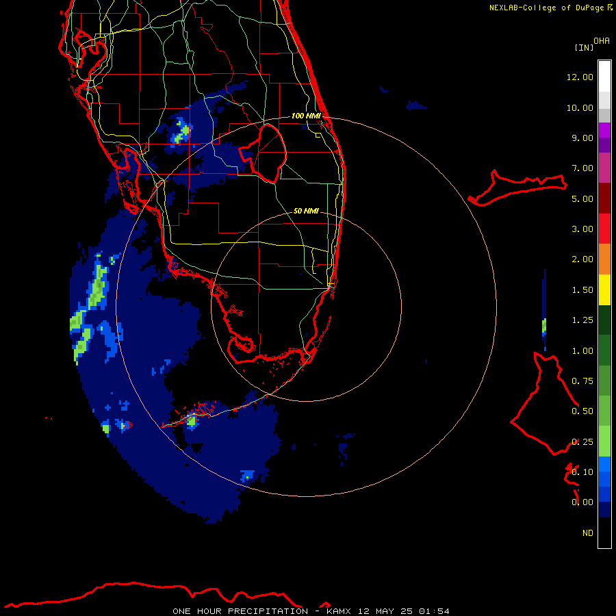This screenshot has height=616, width=616.
Task: Pick the orange swatch beside 2.00
Action: (604, 259)
